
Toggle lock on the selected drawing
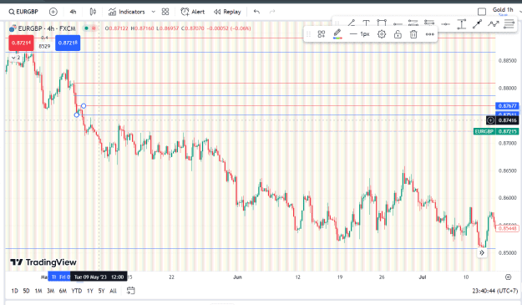point(398,34)
